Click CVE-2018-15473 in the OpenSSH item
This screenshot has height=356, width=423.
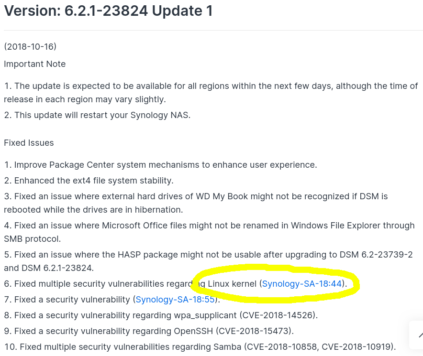[255, 331]
